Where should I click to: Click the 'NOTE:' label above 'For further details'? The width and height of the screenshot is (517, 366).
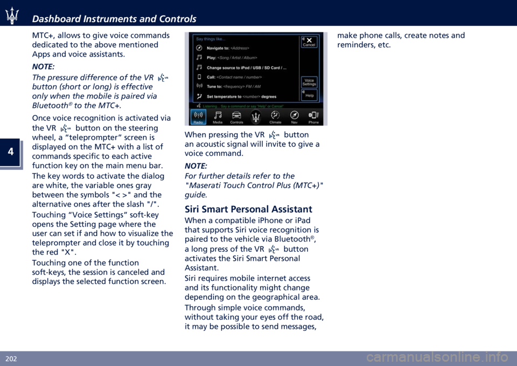point(196,166)
